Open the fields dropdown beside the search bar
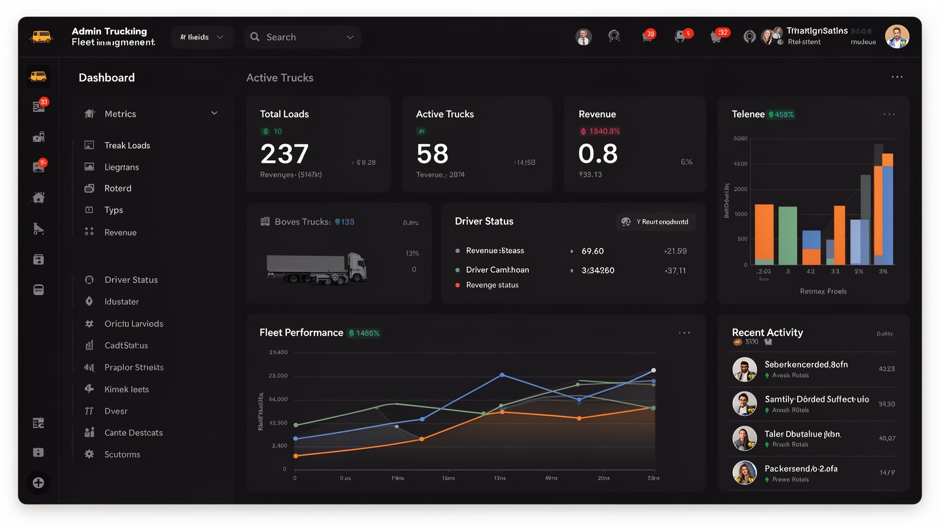This screenshot has width=940, height=528. (x=202, y=37)
